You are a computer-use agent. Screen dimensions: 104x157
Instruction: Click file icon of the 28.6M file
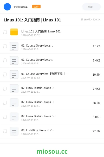click(x=14, y=103)
